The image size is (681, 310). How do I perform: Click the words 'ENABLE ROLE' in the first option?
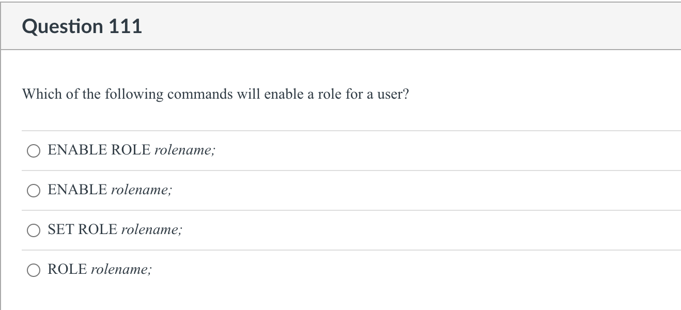(99, 150)
